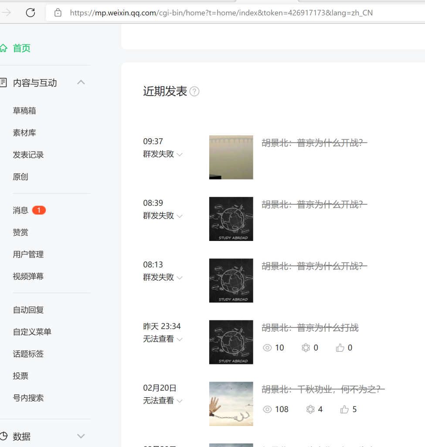Image resolution: width=425 pixels, height=447 pixels.
Task: Collapse the 内容与互动 section chevron
Action: pyautogui.click(x=81, y=83)
